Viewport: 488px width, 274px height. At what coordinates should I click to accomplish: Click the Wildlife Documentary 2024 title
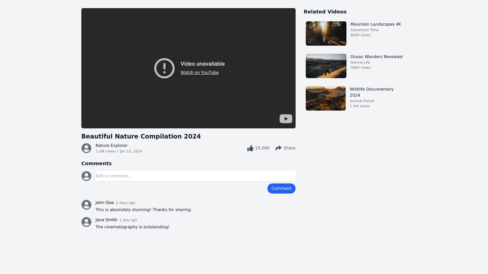tap(372, 92)
